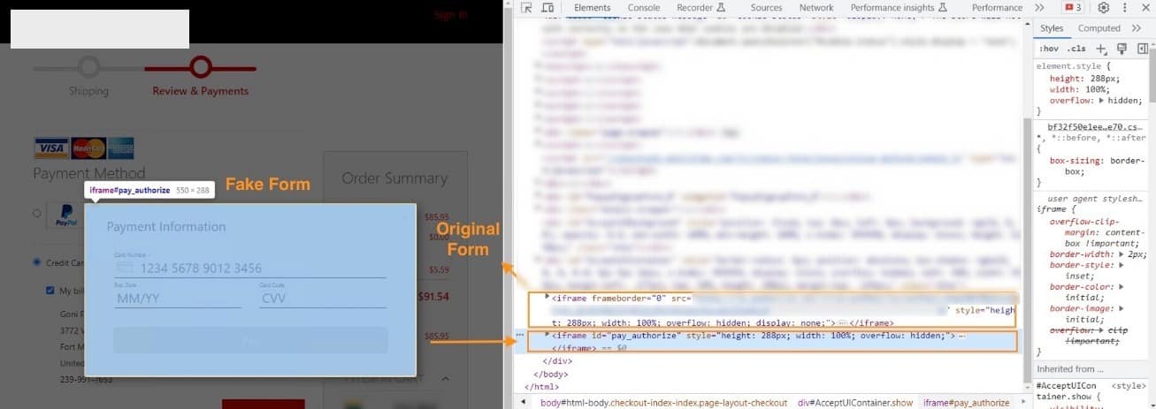
Task: Click the new style rule plus icon
Action: click(1101, 49)
